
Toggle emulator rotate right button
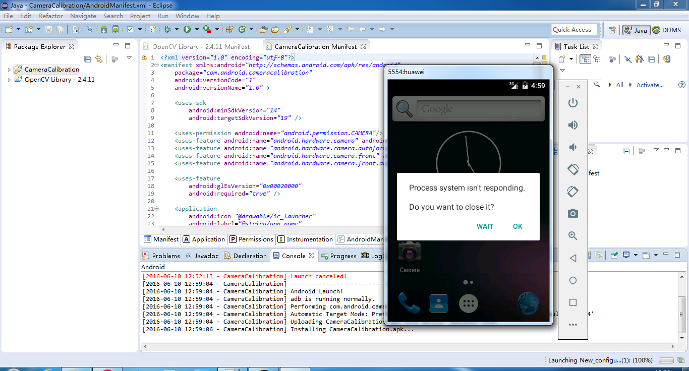pyautogui.click(x=572, y=192)
